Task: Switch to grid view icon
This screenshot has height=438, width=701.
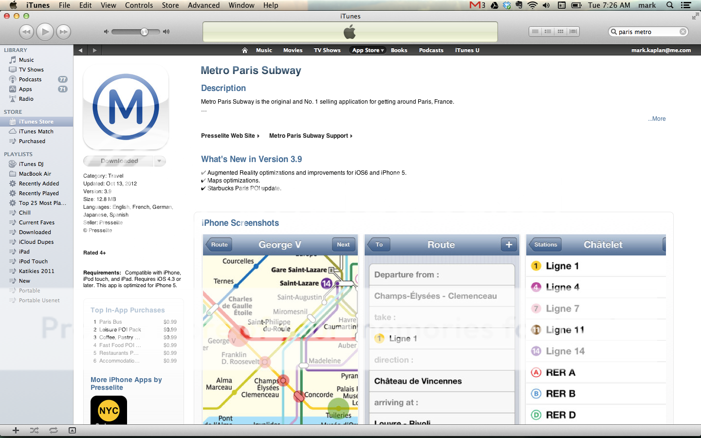Action: point(560,32)
